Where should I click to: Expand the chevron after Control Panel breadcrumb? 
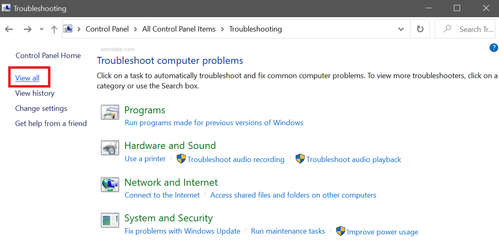(136, 29)
